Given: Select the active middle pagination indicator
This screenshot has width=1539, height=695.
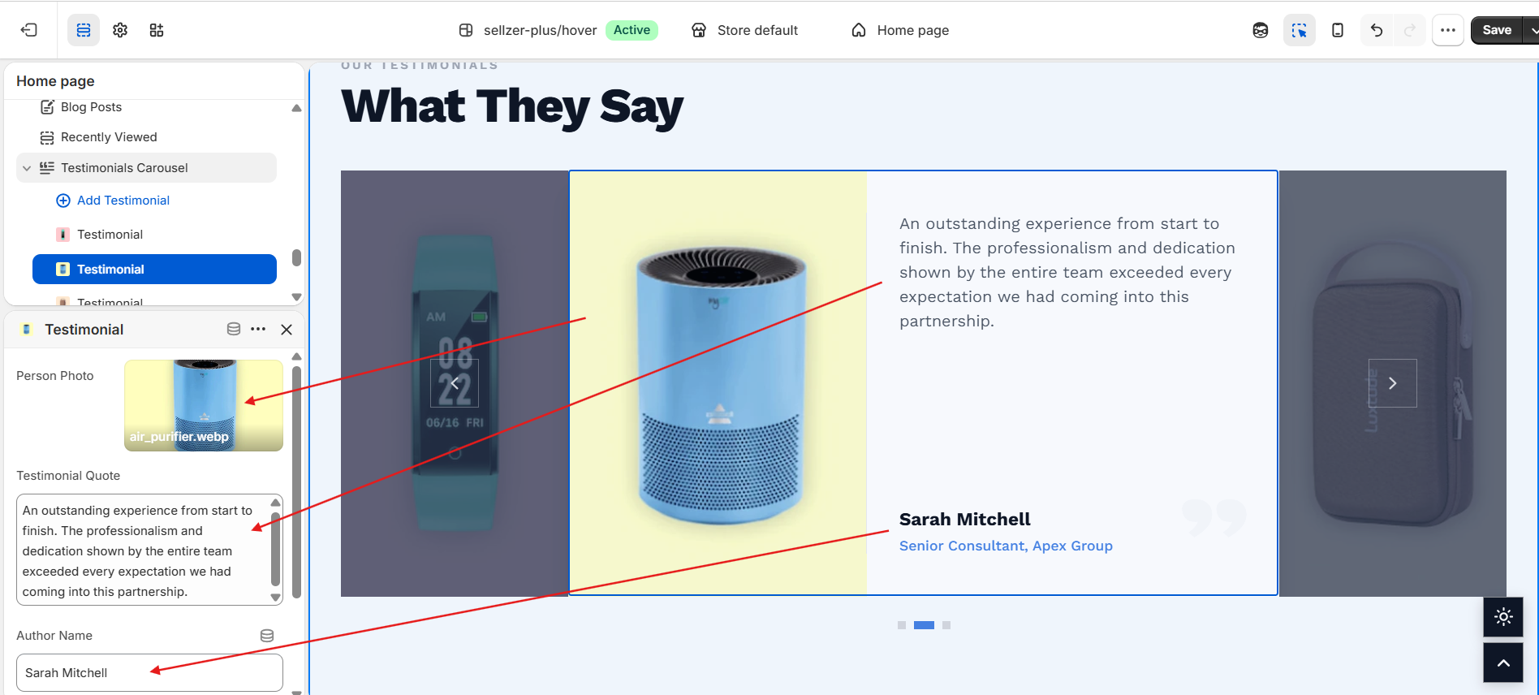Looking at the screenshot, I should click(924, 625).
